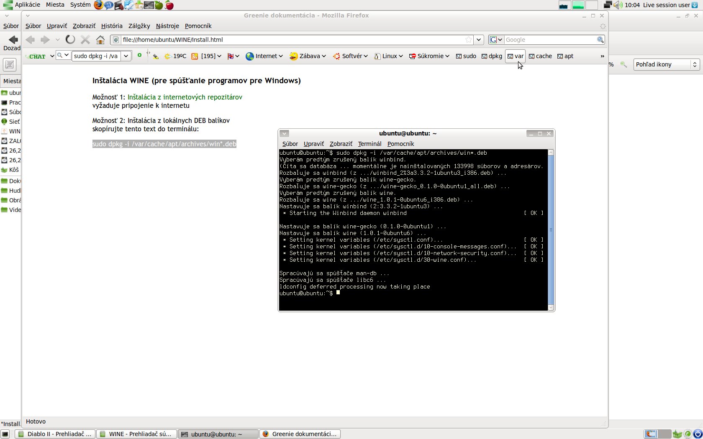Click the sudo search-word toolbar button
This screenshot has width=703, height=439.
coord(466,56)
